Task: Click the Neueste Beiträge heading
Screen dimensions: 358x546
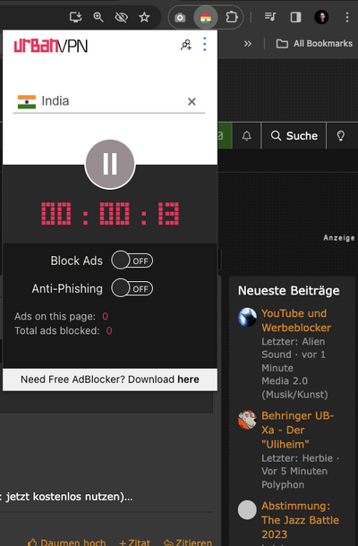Action: pos(289,290)
